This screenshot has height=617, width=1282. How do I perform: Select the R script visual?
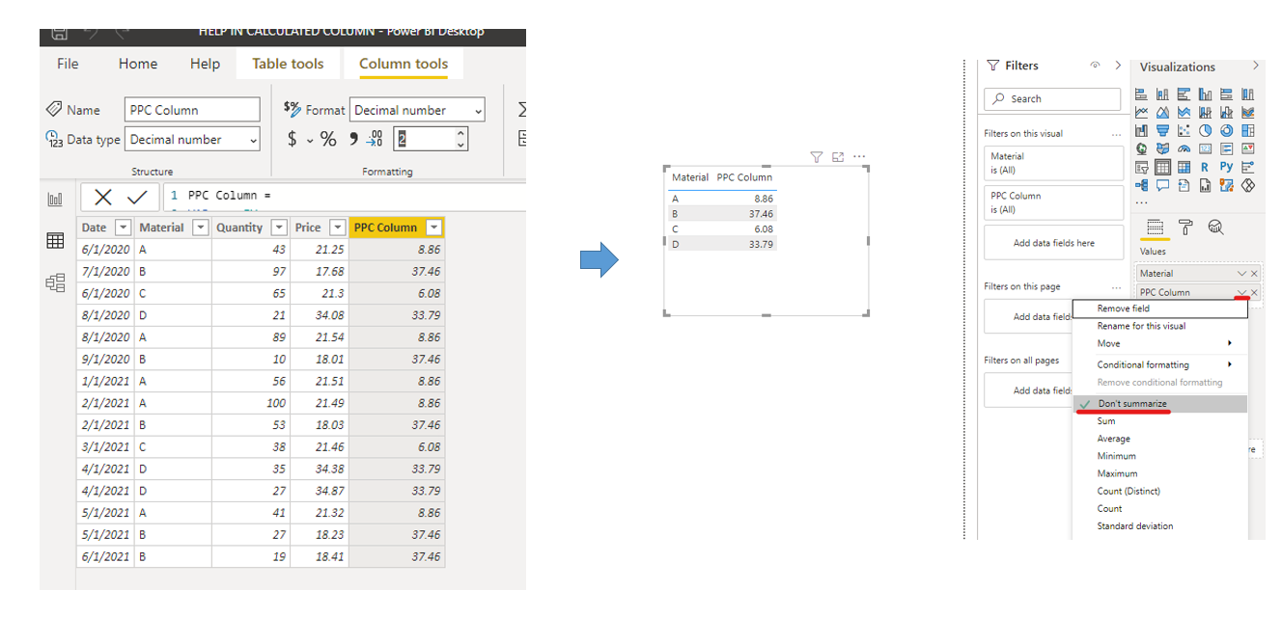pos(1206,167)
